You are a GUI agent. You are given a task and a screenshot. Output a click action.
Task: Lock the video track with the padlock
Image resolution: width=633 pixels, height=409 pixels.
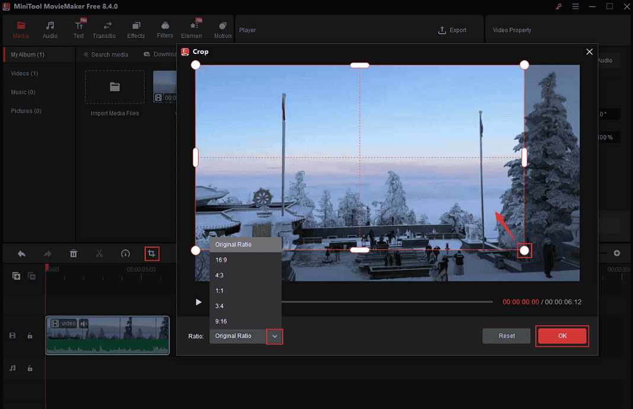(x=30, y=335)
